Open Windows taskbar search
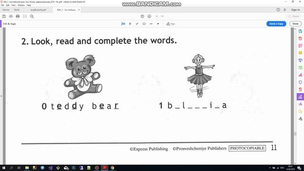 [x=11, y=168]
